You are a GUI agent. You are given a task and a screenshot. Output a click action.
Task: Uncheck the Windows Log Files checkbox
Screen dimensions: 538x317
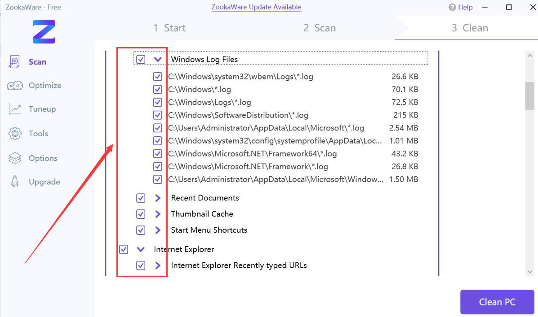pyautogui.click(x=141, y=59)
